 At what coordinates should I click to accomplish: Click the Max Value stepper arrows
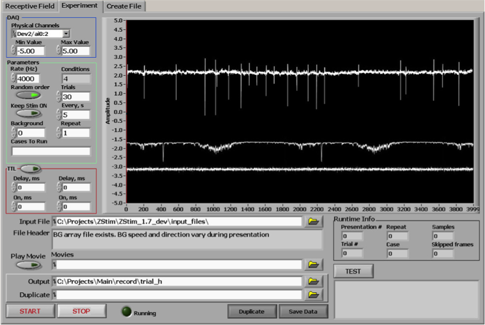click(x=58, y=51)
